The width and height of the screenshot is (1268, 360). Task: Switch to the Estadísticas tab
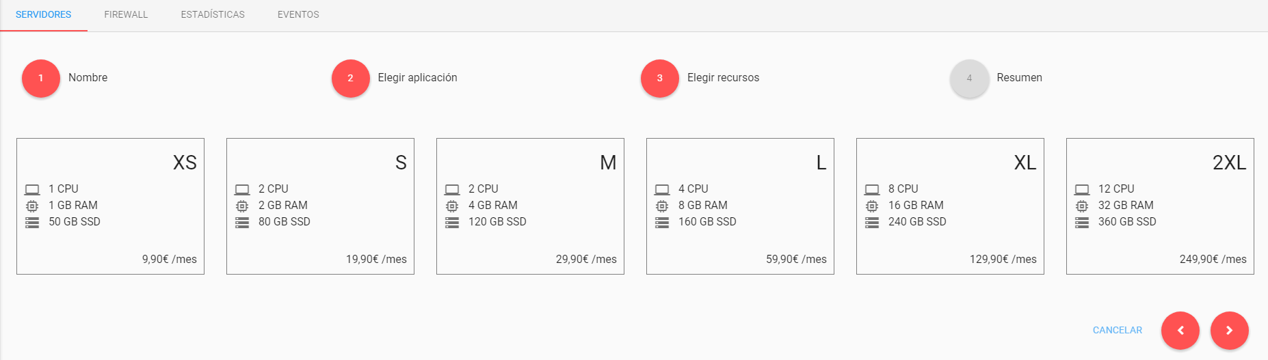point(213,14)
